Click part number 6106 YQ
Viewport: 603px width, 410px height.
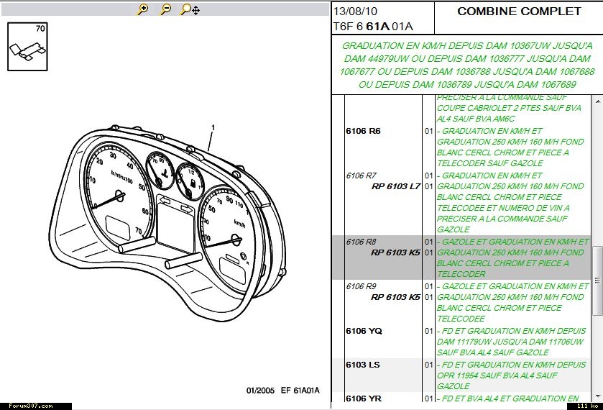point(364,331)
